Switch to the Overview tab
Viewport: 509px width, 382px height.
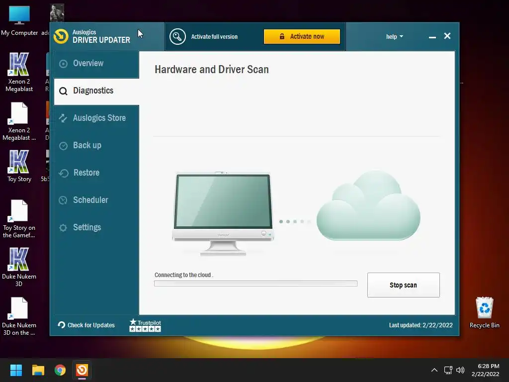pyautogui.click(x=96, y=63)
